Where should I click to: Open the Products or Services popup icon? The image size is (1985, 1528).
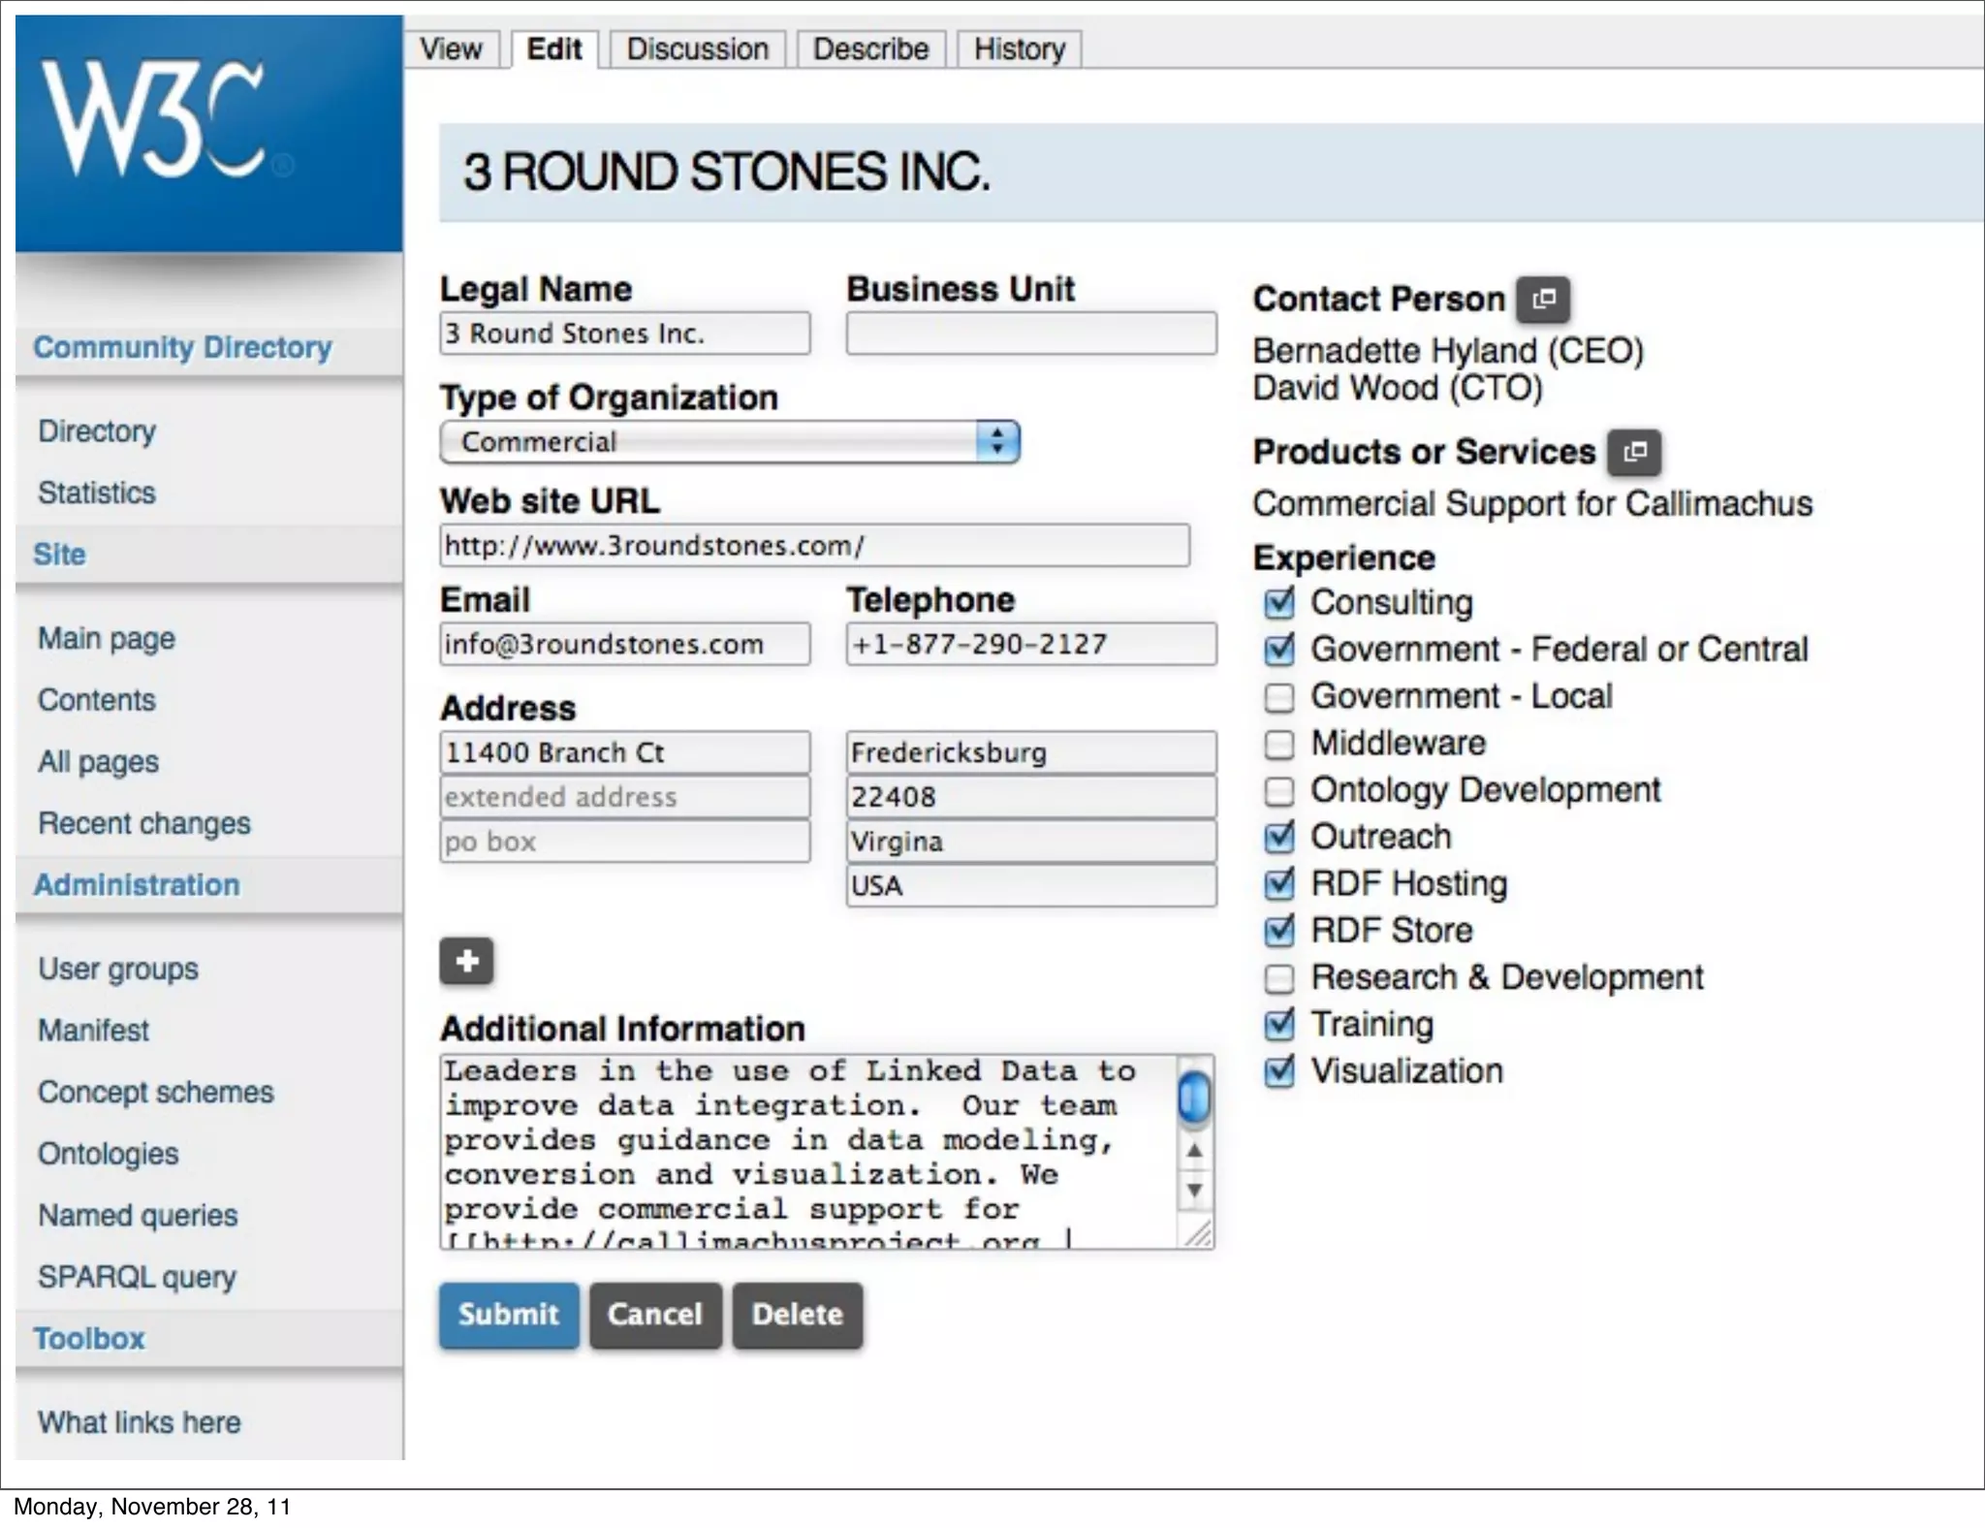pyautogui.click(x=1634, y=452)
